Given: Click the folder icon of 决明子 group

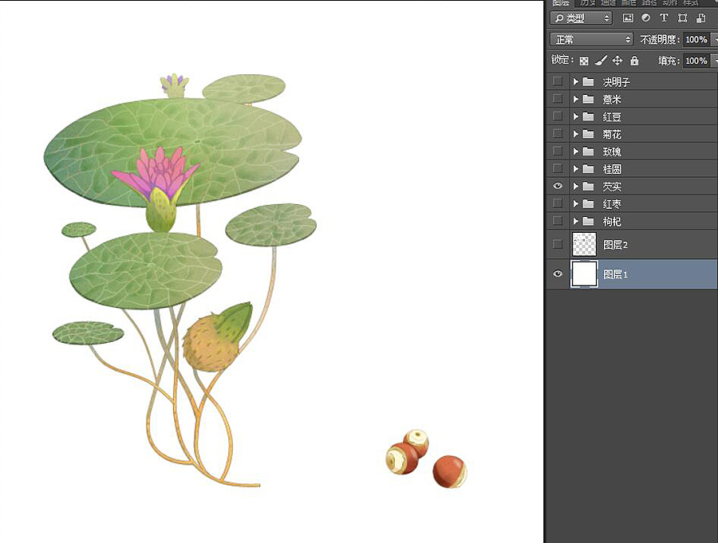Looking at the screenshot, I should tap(588, 81).
